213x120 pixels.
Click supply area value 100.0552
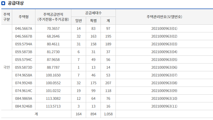53,83
